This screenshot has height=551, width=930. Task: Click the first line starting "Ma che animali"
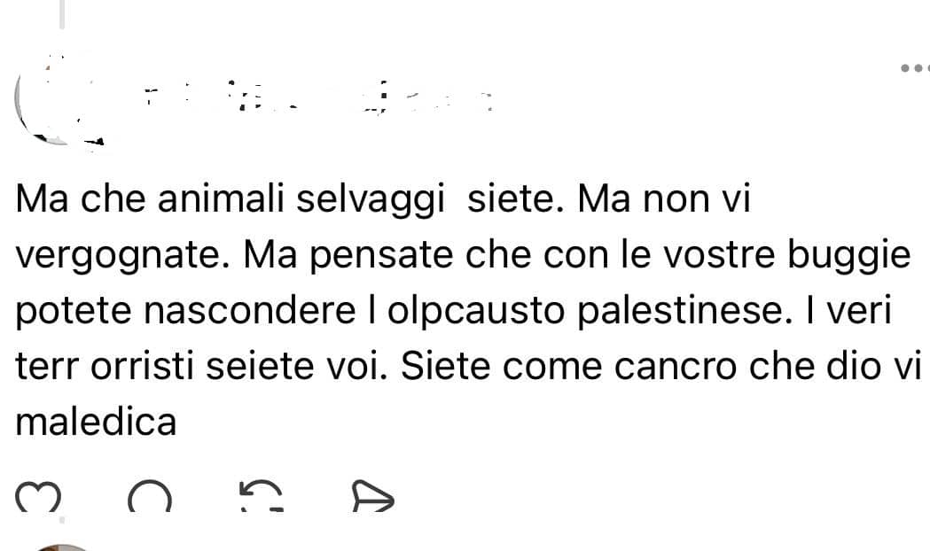[383, 201]
